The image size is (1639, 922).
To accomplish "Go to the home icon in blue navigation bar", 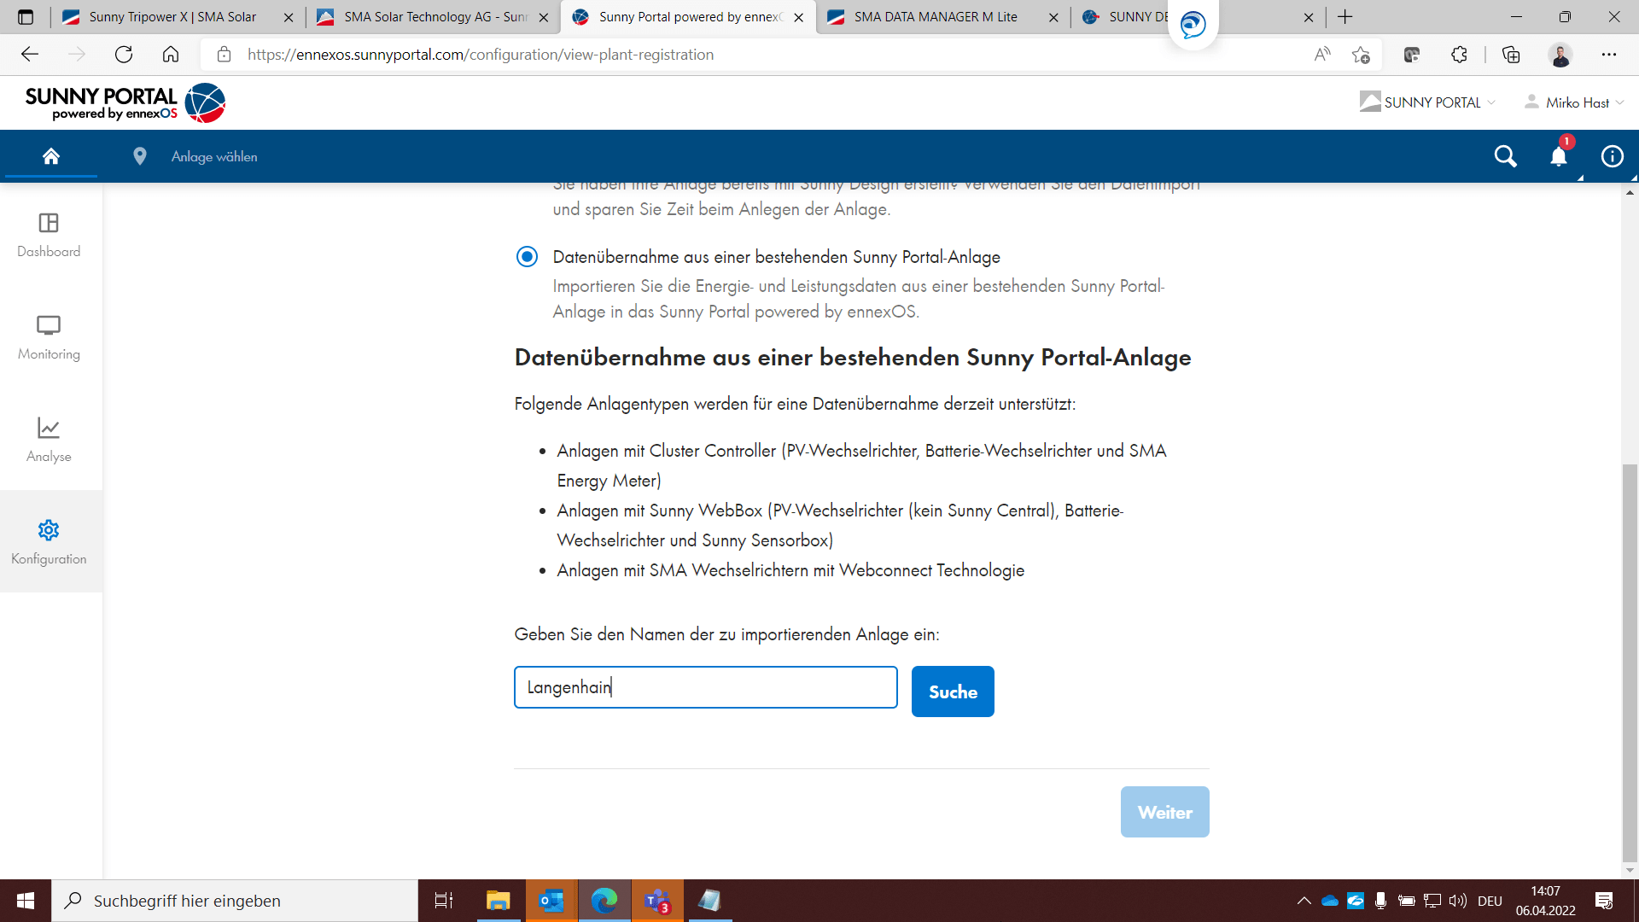I will click(x=51, y=156).
